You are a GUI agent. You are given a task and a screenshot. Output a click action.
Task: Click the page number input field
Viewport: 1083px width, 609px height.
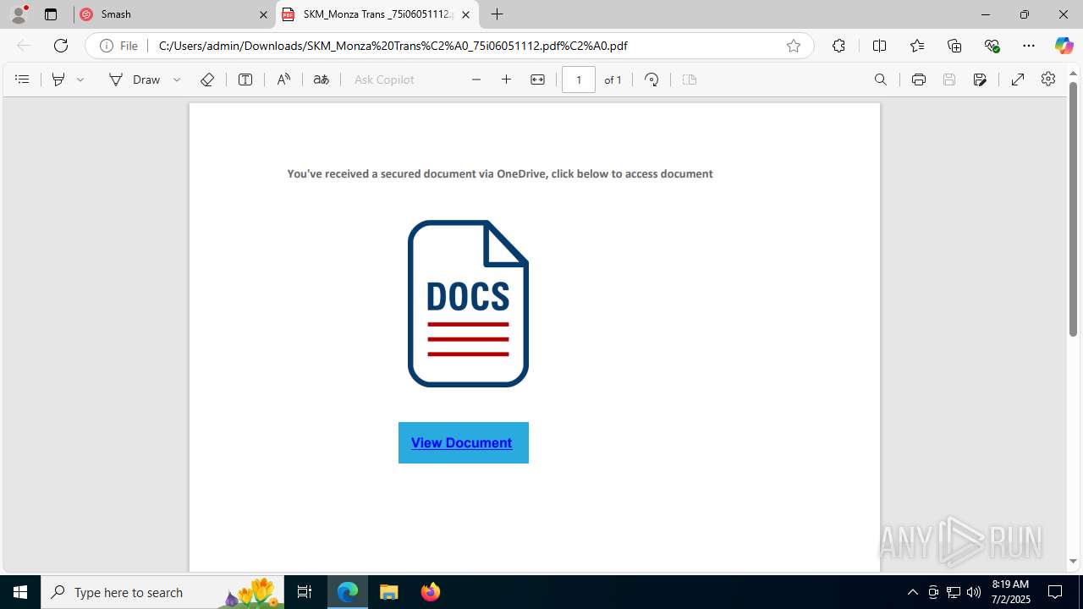pyautogui.click(x=579, y=80)
